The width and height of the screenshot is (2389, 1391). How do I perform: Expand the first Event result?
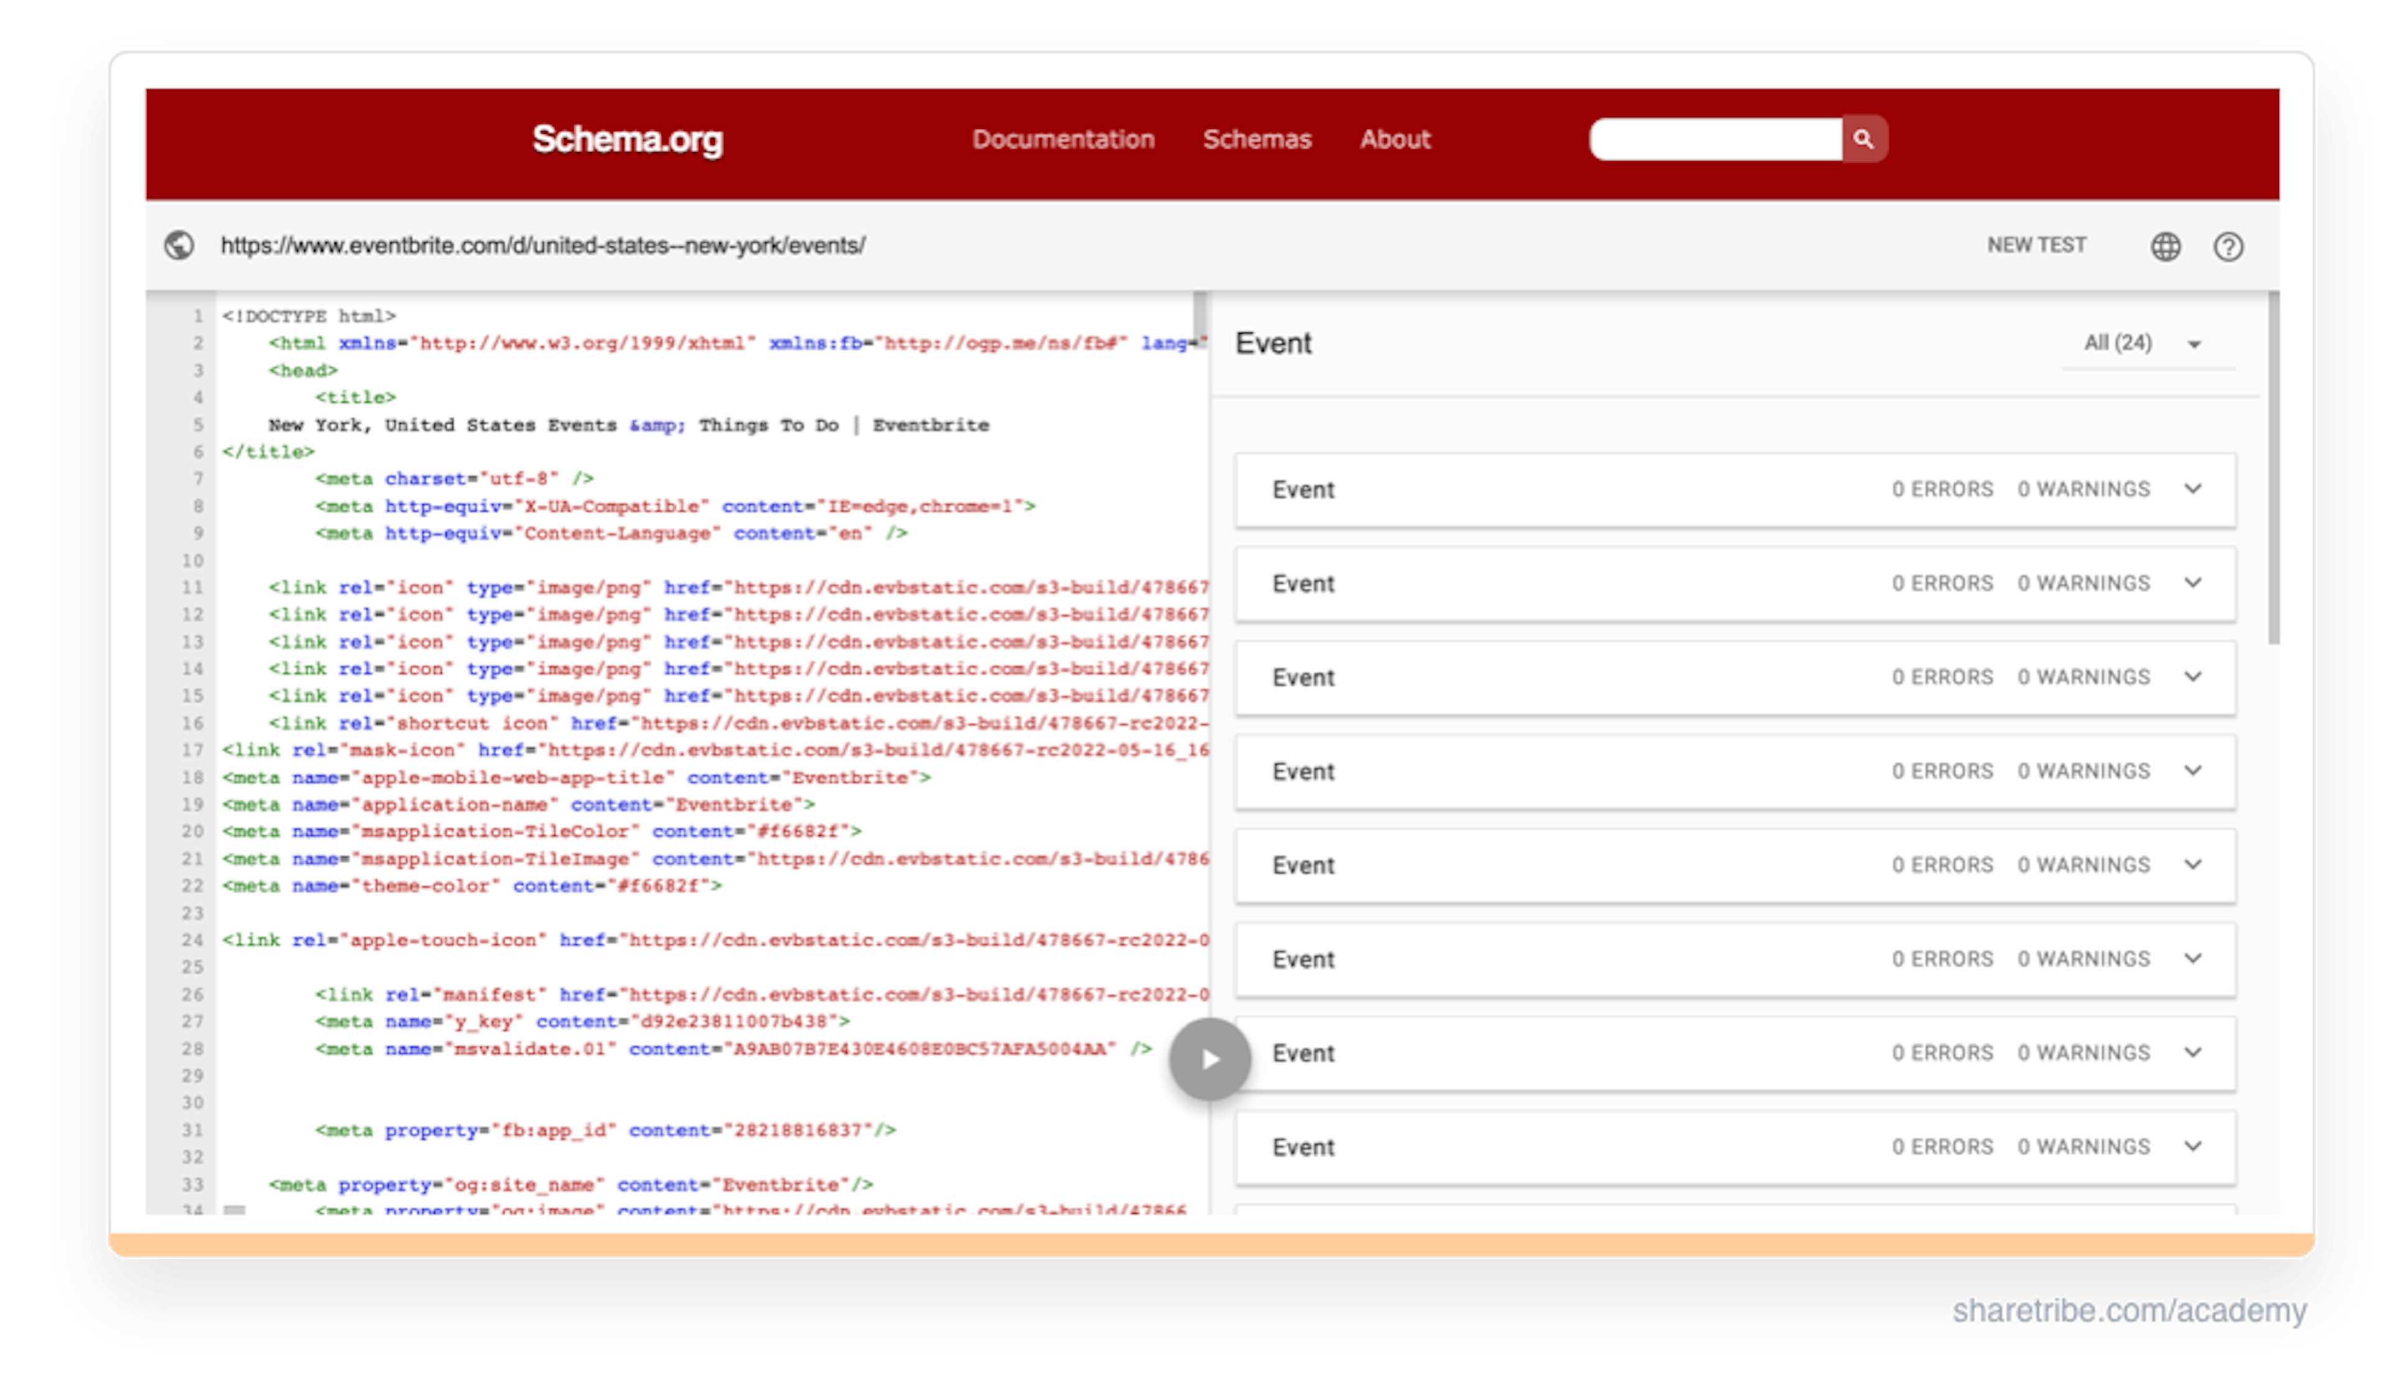(2195, 489)
